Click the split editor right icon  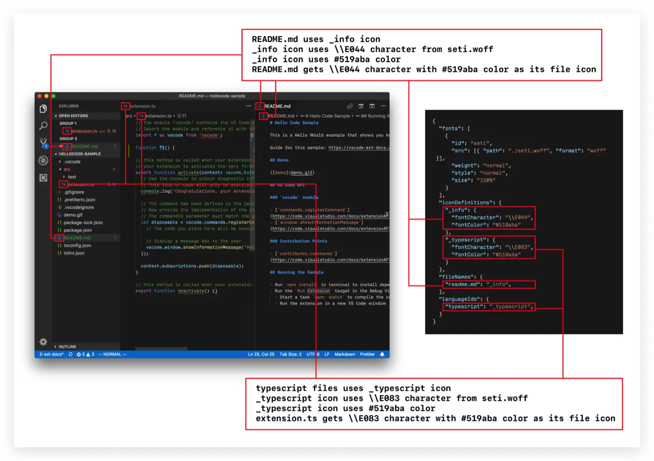point(372,106)
